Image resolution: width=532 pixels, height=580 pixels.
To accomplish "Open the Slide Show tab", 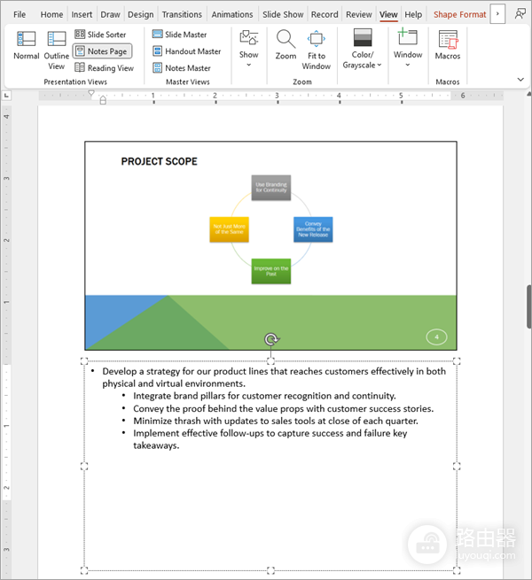I will tap(283, 14).
